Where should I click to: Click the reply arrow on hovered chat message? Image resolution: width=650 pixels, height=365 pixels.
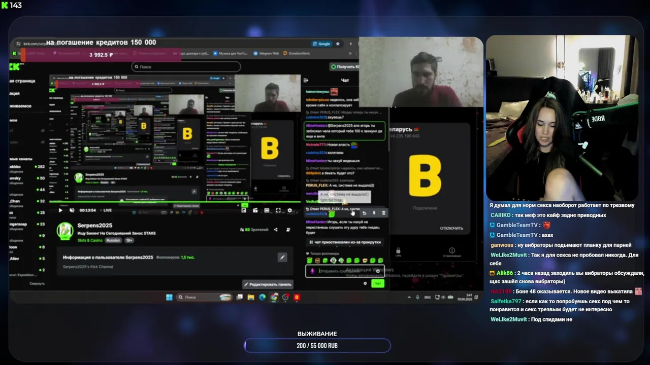tap(364, 213)
